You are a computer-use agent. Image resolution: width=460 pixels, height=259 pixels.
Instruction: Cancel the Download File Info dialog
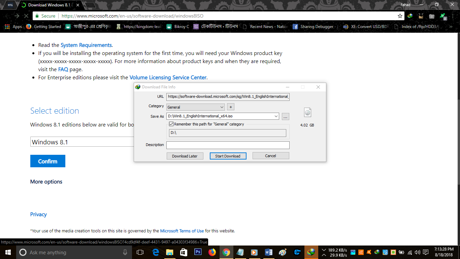point(271,156)
